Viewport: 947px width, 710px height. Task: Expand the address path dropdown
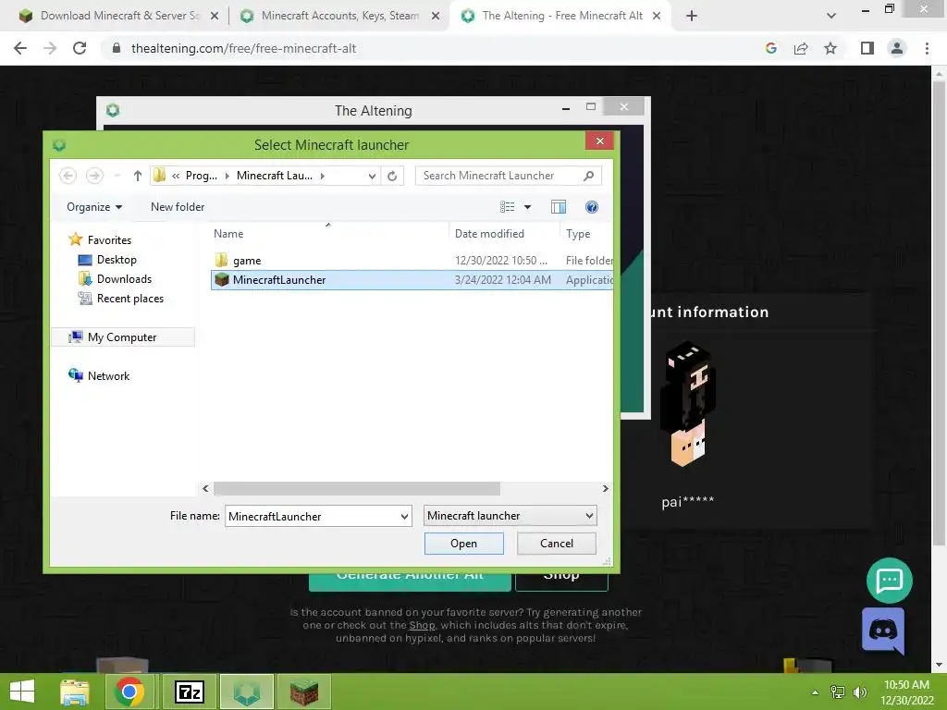372,176
